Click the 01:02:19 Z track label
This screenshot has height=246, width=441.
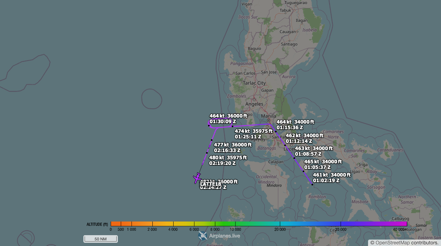326,181
